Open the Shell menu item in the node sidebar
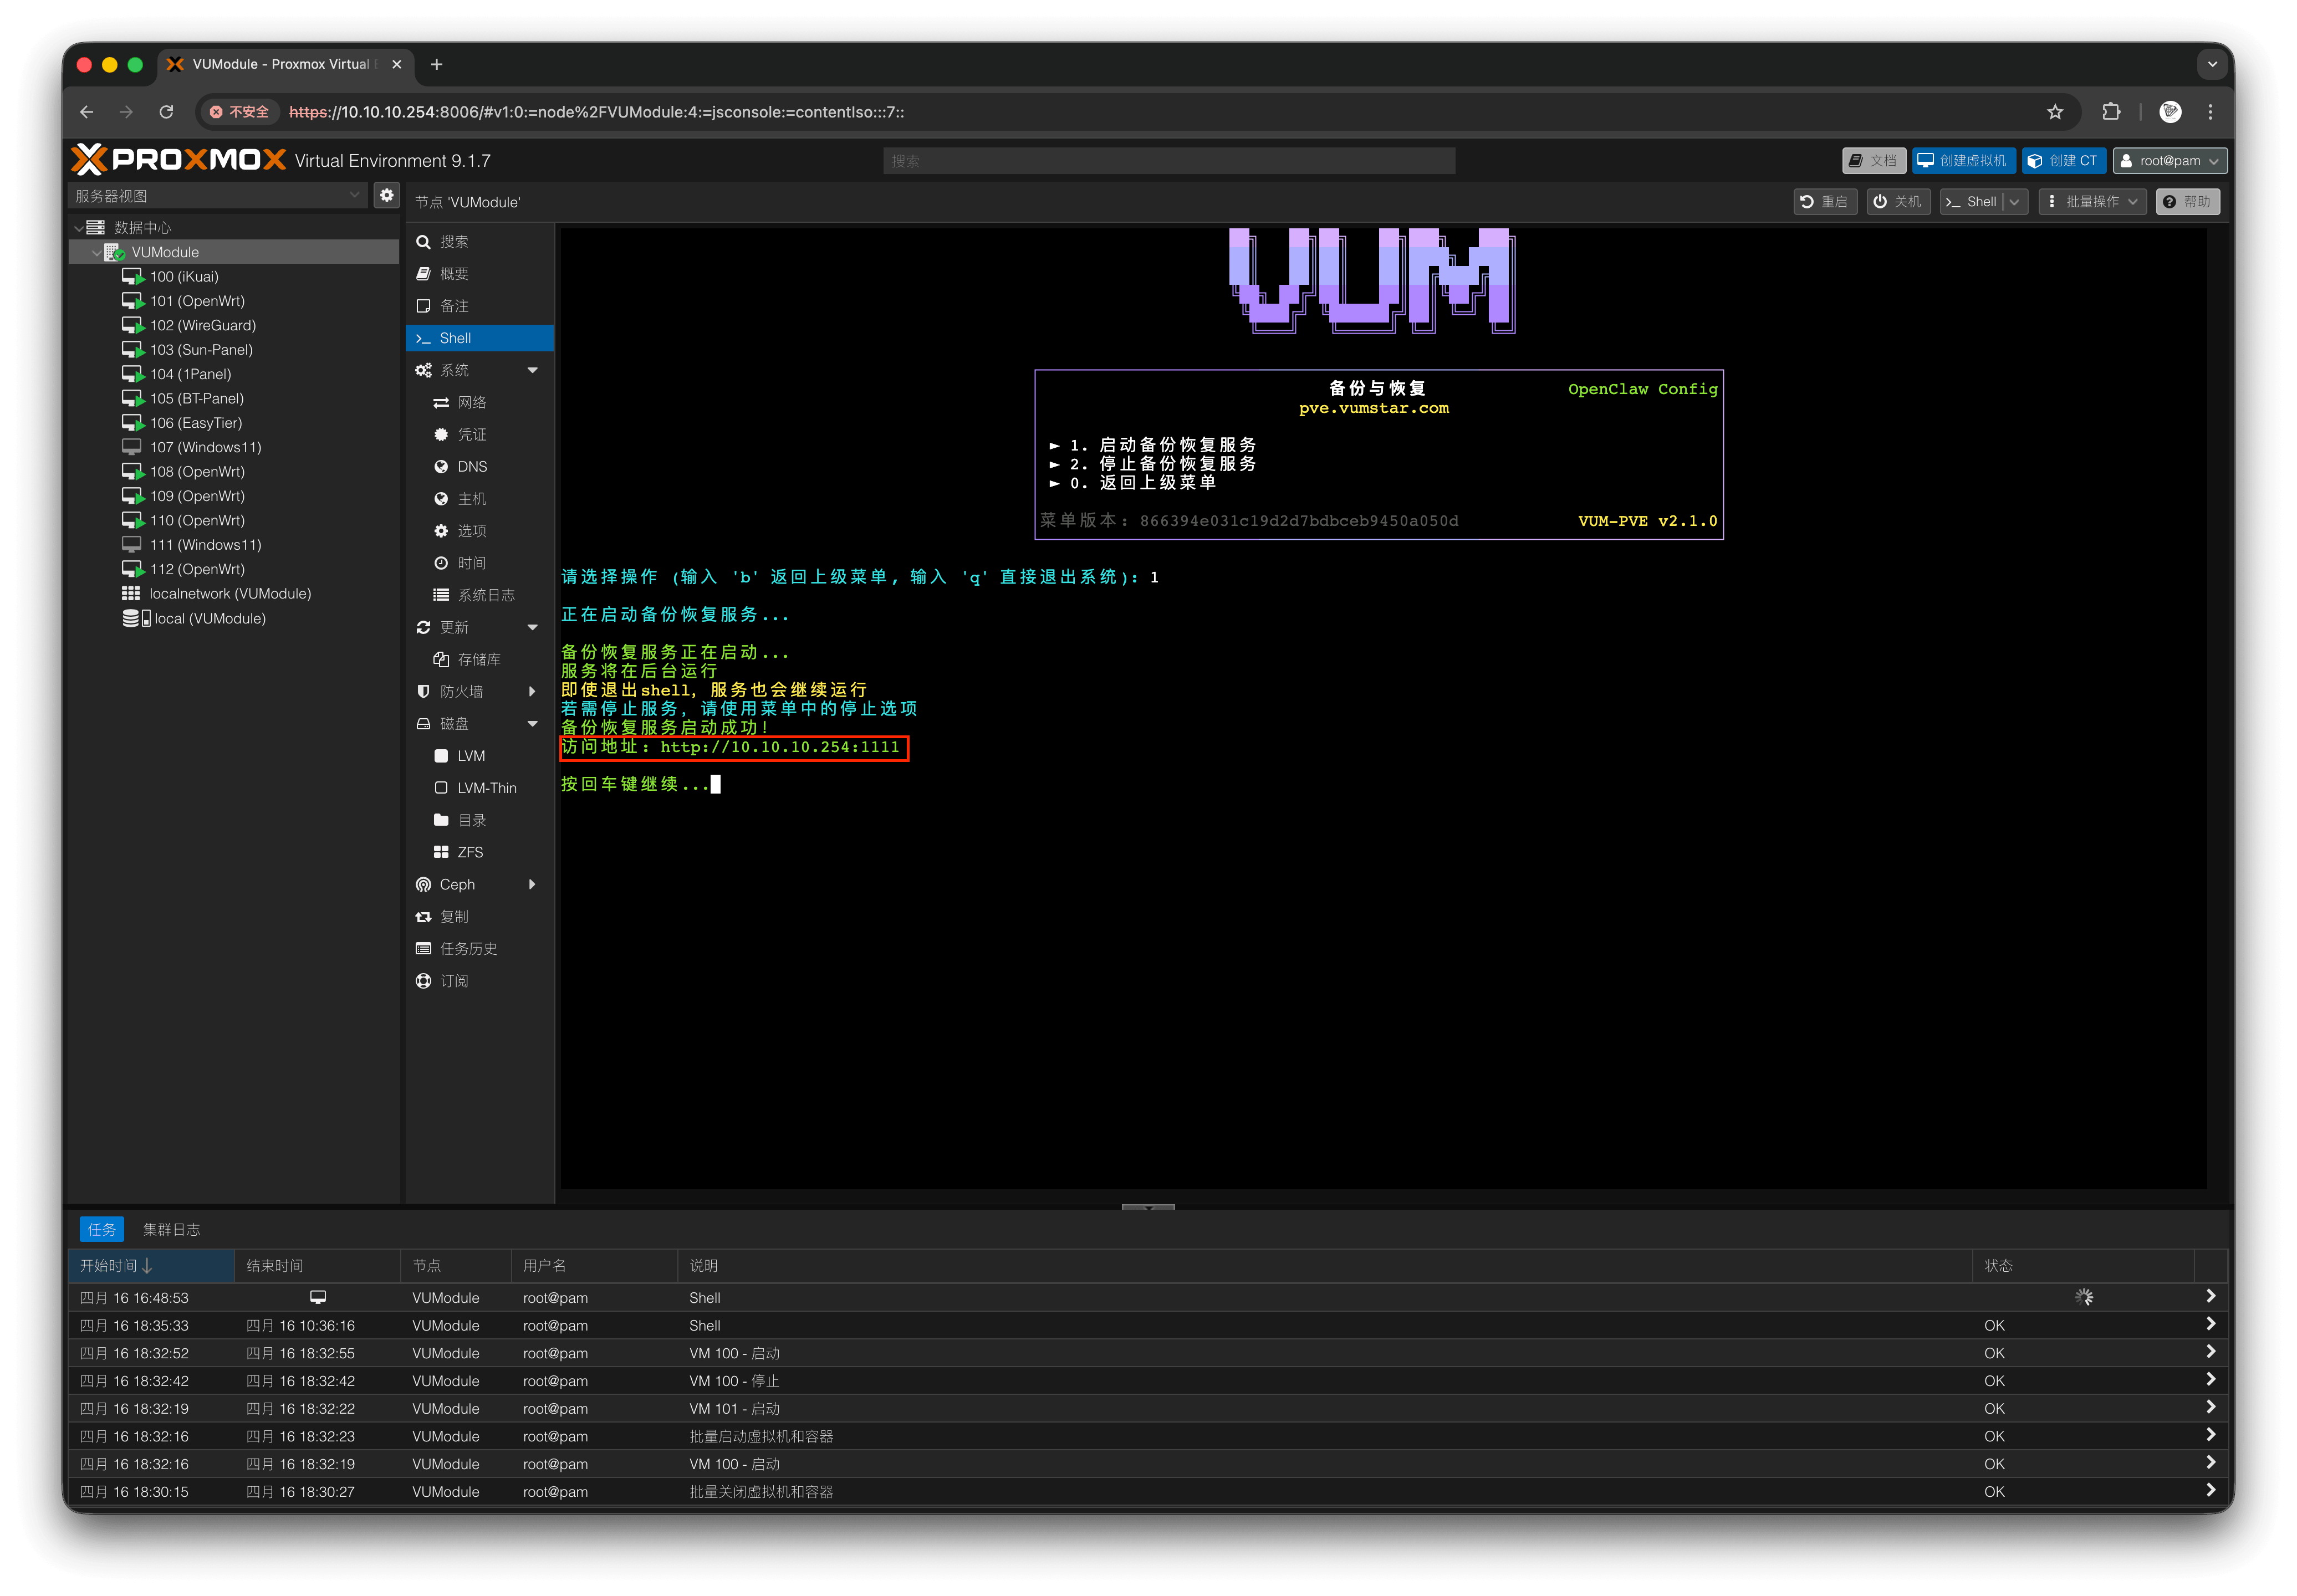Viewport: 2297px width, 1596px height. (x=479, y=338)
